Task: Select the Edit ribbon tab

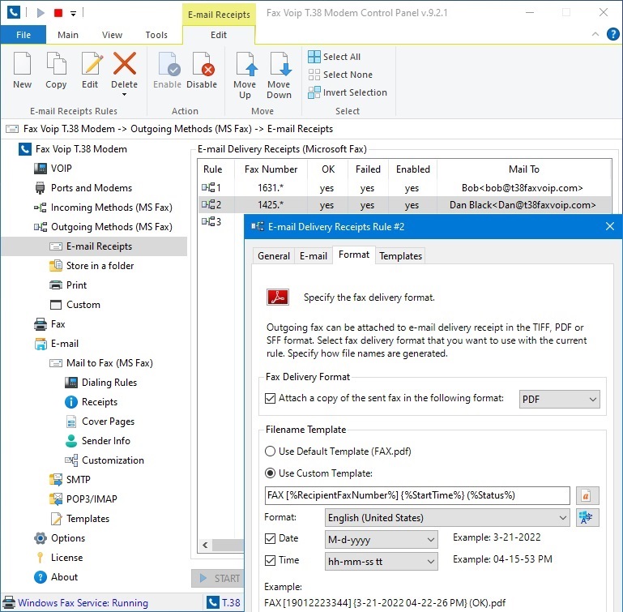Action: (219, 35)
